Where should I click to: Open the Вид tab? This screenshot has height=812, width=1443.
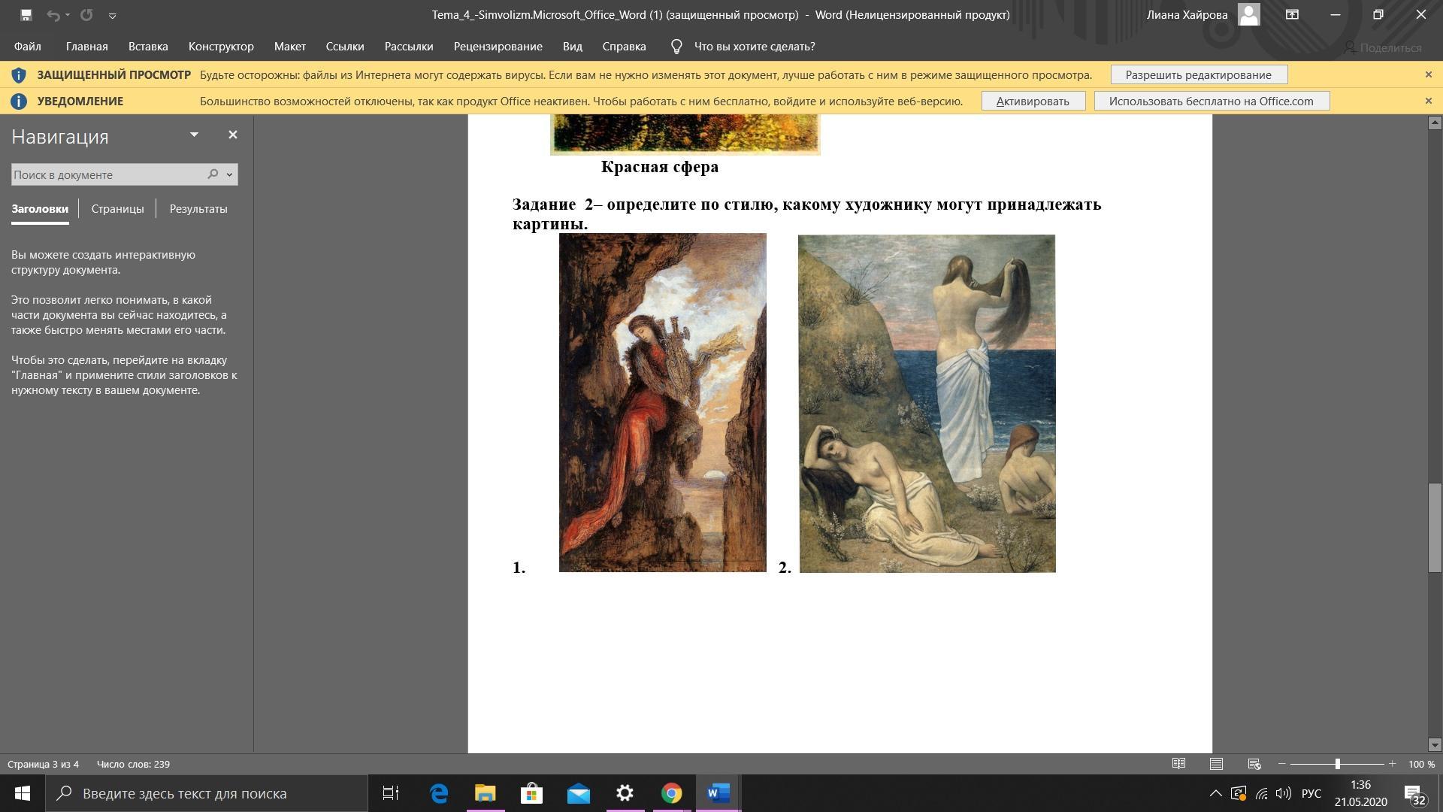(573, 47)
